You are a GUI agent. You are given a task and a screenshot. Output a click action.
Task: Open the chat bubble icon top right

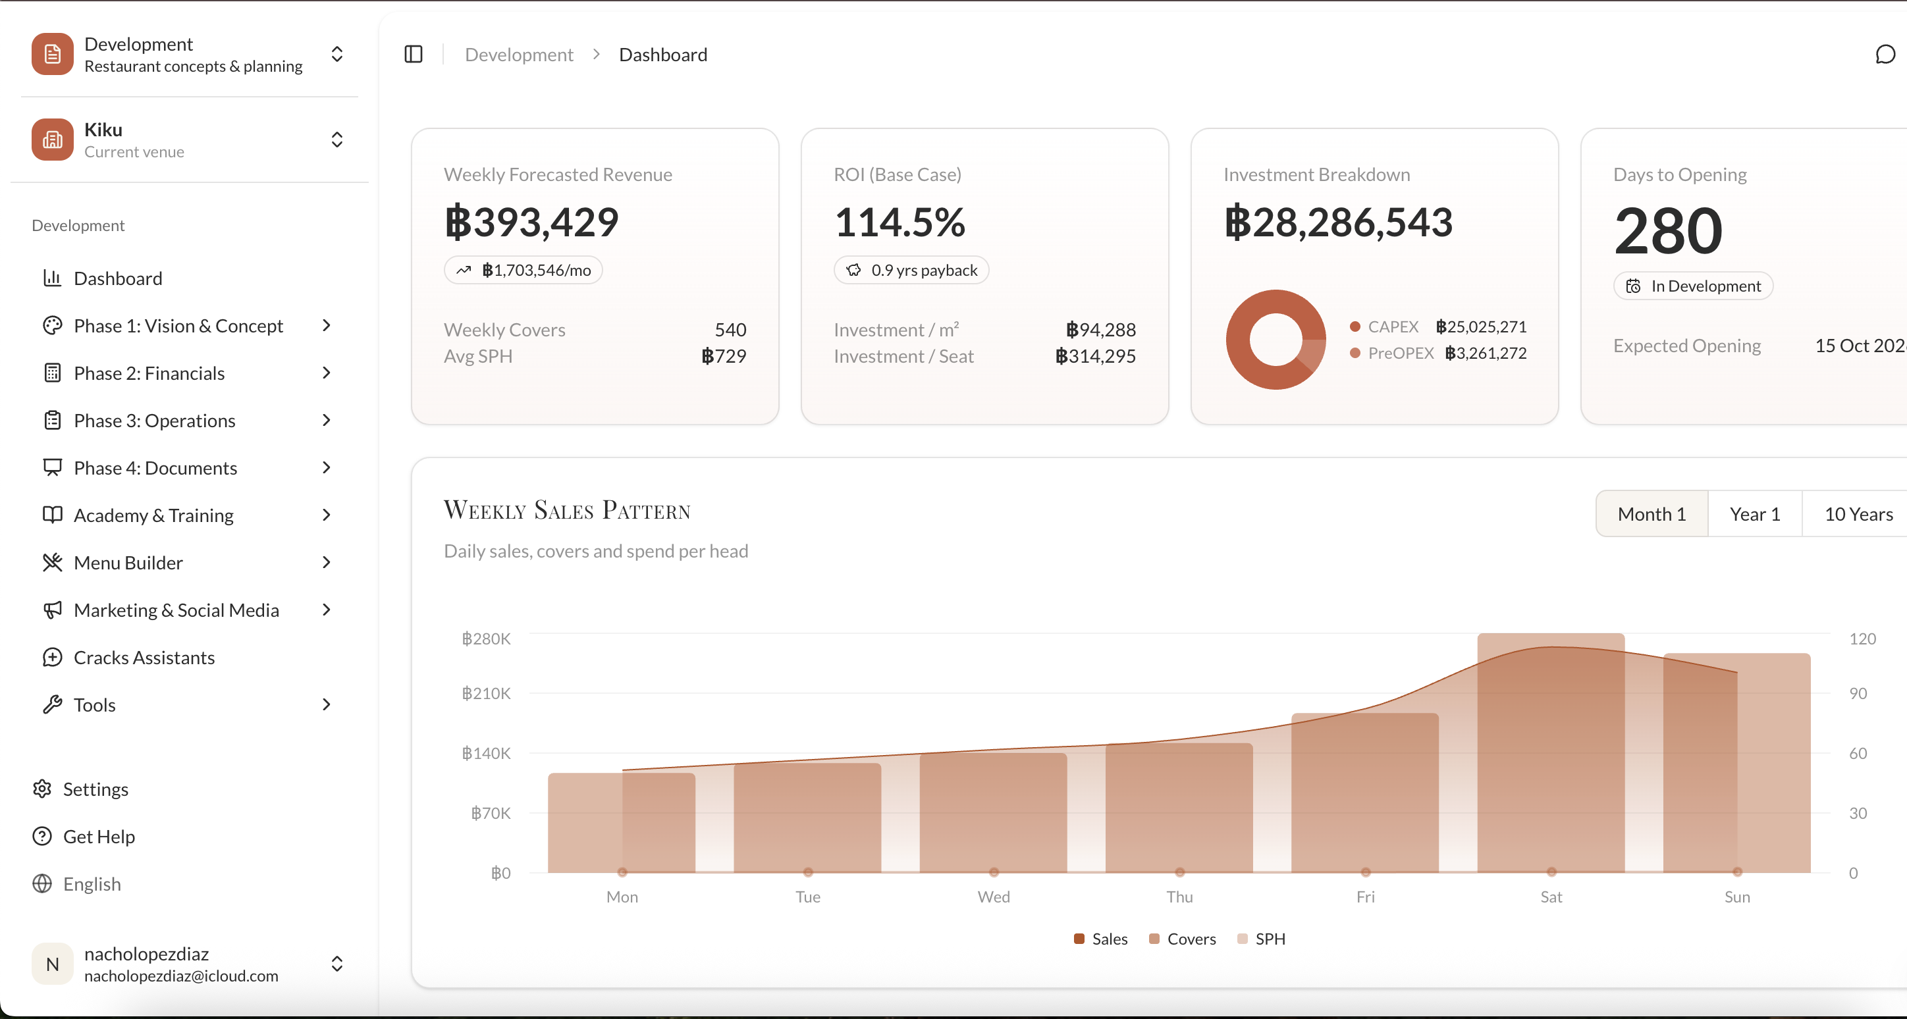1884,54
